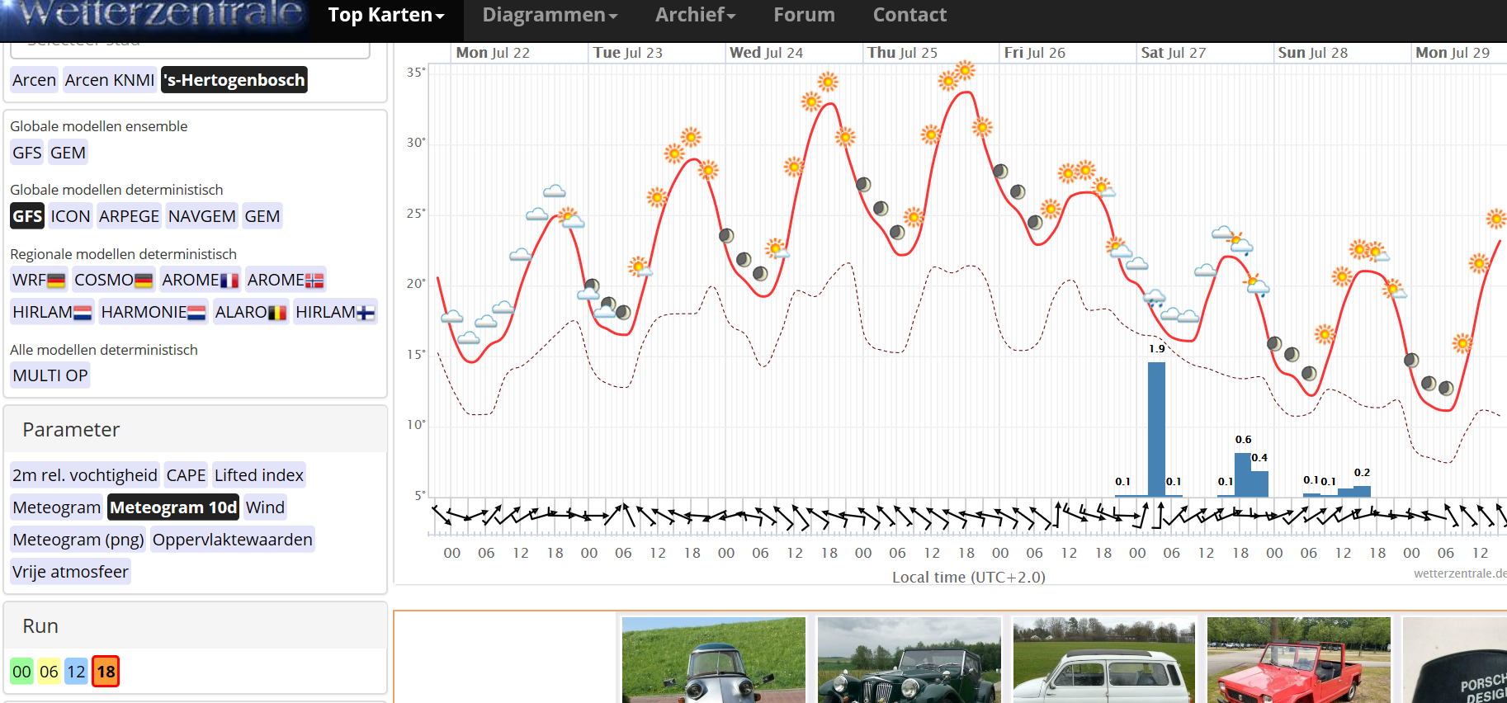Open the Contact page
1507x703 pixels.
pos(909,15)
